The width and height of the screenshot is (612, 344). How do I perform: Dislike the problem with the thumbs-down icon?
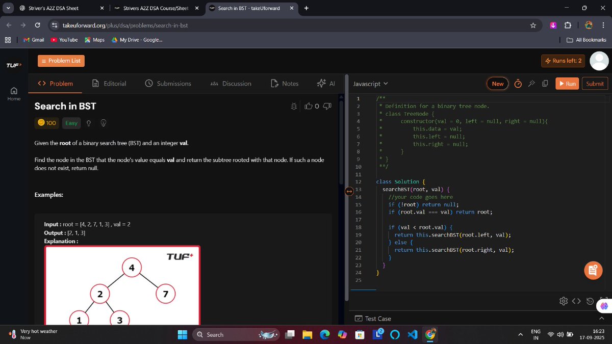click(x=327, y=107)
